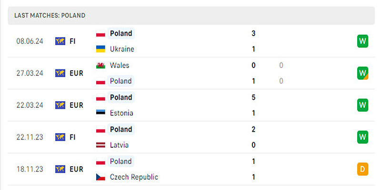This screenshot has height=190, width=381.
Task: Click the Latvia flag icon
Action: coord(100,145)
